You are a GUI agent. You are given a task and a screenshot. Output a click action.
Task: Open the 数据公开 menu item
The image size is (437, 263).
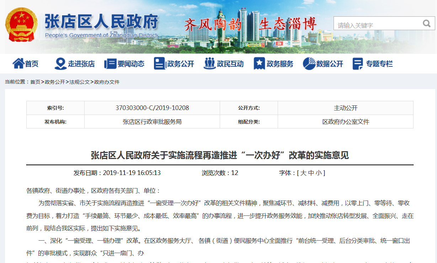330,64
